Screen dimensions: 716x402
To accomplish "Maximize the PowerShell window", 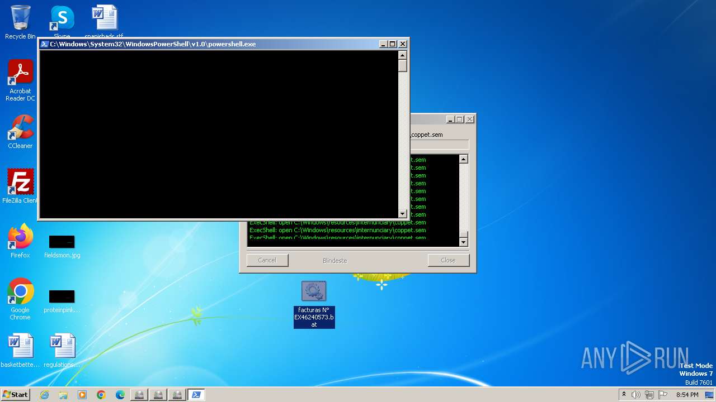I will (x=393, y=44).
